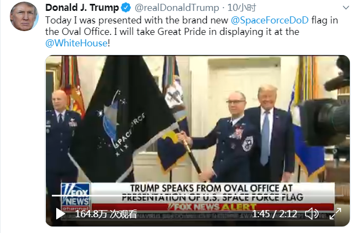The width and height of the screenshot is (358, 233).
Task: Open the blue verified badge
Action: 126,8
